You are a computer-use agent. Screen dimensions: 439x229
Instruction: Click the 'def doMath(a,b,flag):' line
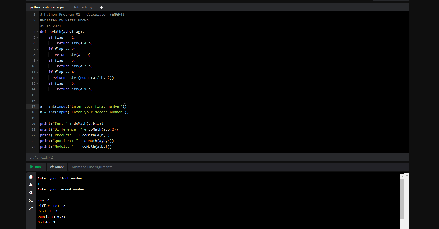pos(62,32)
